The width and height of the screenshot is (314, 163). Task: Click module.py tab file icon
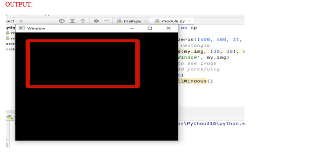click(157, 21)
